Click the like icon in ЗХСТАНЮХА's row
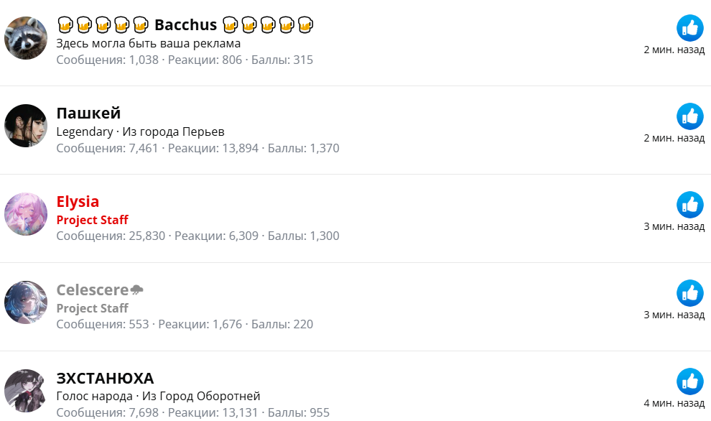This screenshot has width=711, height=421. point(689,381)
